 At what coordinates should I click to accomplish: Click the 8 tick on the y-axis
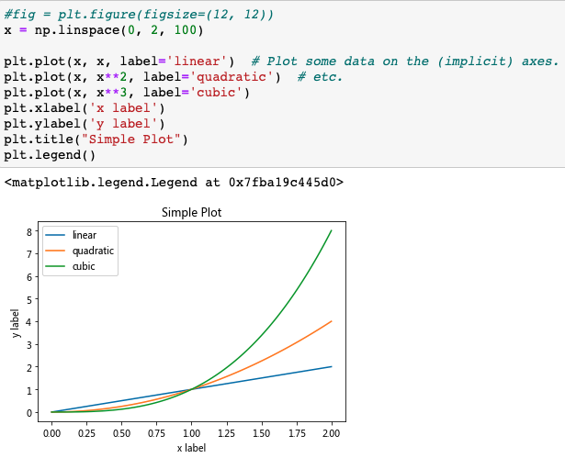pos(30,231)
